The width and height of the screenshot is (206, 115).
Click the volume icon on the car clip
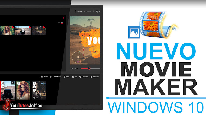[x=12, y=98]
